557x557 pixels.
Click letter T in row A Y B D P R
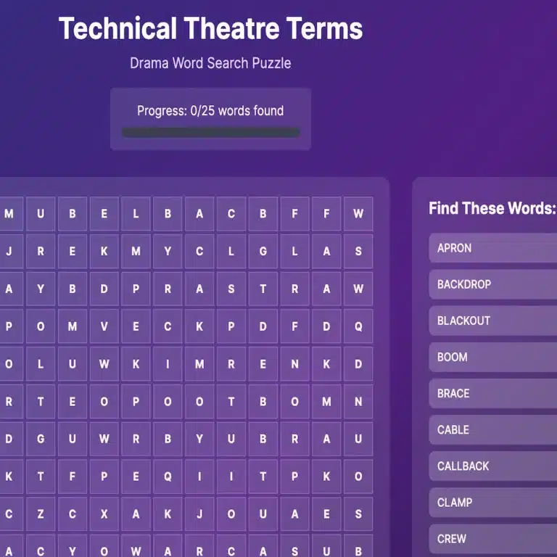point(263,289)
